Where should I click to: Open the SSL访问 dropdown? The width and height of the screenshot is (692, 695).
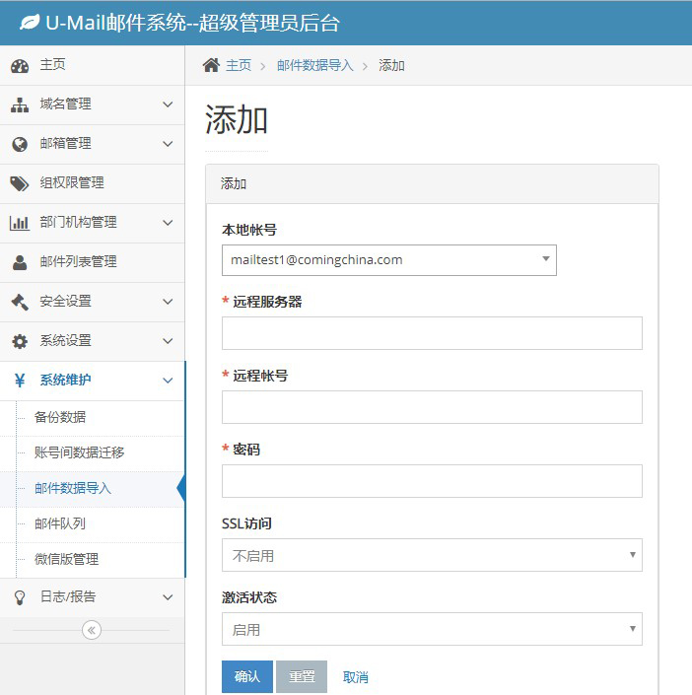(x=432, y=555)
